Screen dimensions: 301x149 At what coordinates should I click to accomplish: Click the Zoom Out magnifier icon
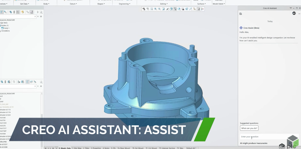click(159, 9)
